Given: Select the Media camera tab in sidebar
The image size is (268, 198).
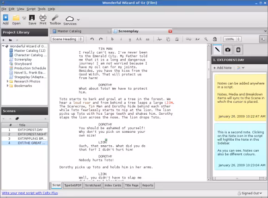Looking at the screenshot, I should click(x=227, y=50).
